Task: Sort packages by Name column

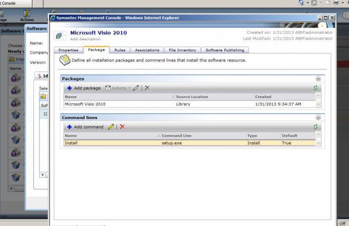Action: [x=120, y=97]
